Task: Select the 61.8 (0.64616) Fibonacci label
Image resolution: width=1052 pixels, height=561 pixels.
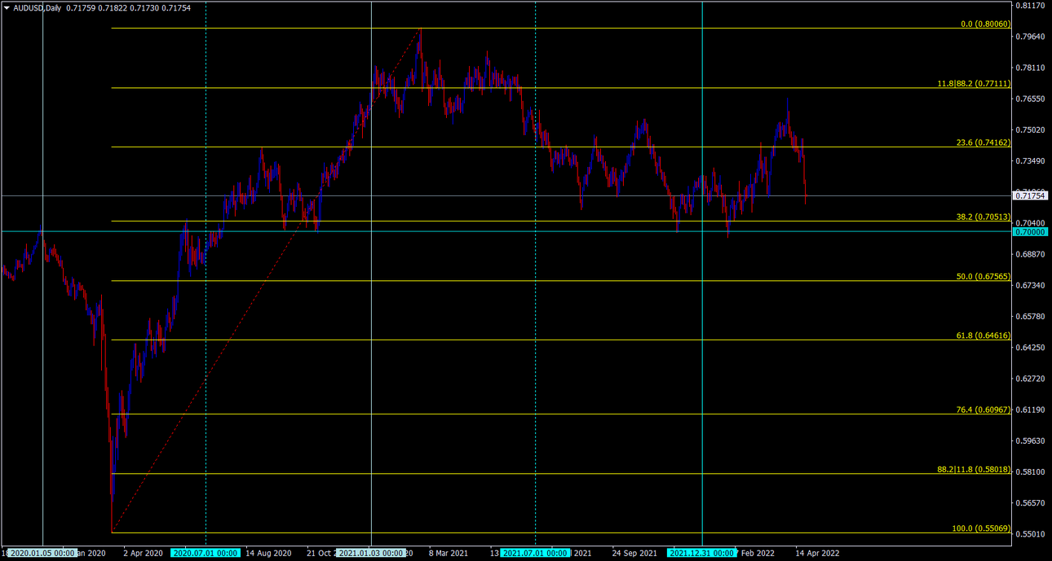Action: [983, 336]
